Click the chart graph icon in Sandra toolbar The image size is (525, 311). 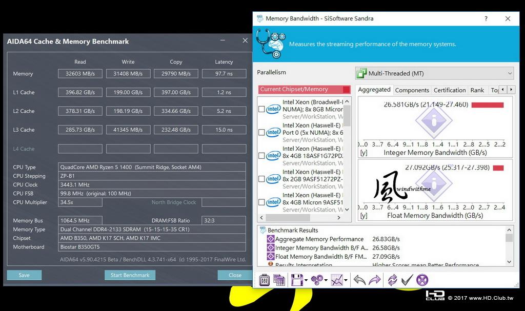click(x=337, y=280)
